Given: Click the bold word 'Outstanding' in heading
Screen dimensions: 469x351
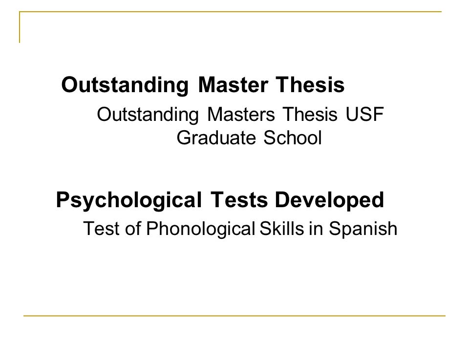Looking at the screenshot, I should (125, 85).
